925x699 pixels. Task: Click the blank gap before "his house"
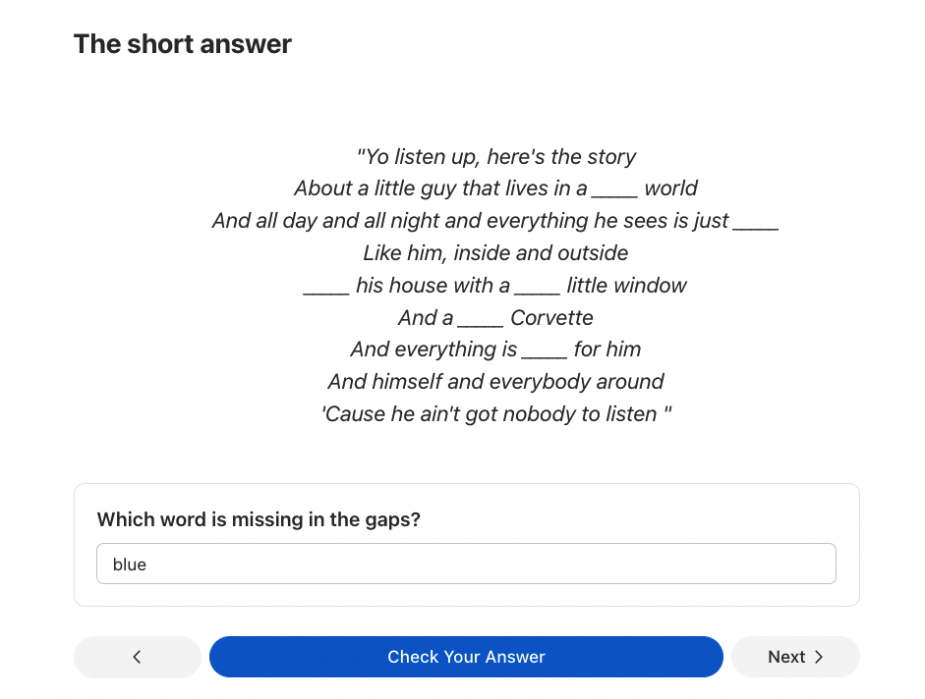[x=326, y=288]
